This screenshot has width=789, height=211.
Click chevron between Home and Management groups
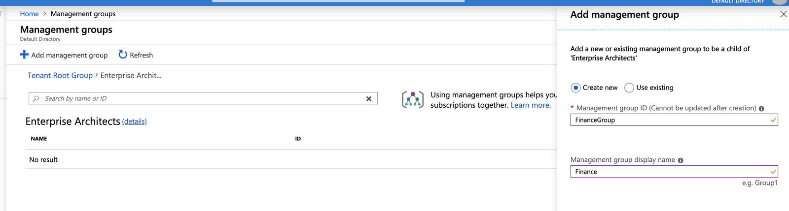44,14
